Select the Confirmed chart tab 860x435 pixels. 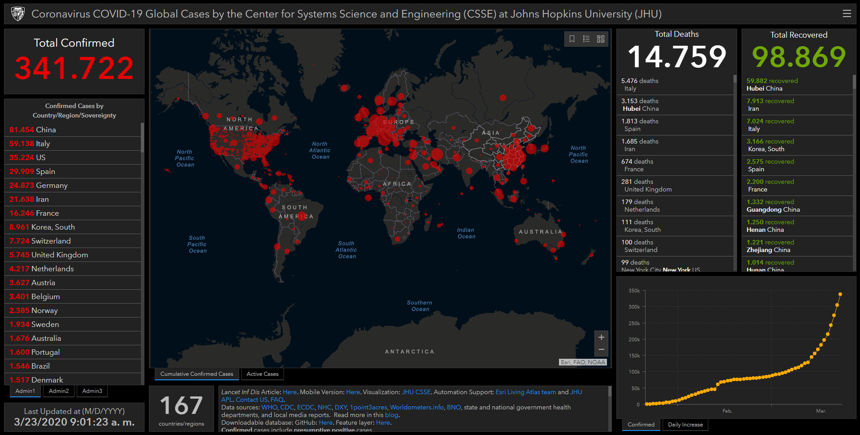[x=641, y=425]
